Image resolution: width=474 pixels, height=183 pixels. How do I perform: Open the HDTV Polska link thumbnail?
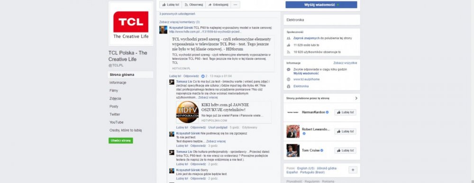187,112
